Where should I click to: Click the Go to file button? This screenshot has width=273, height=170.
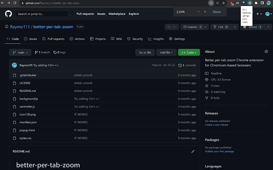[x=145, y=52]
